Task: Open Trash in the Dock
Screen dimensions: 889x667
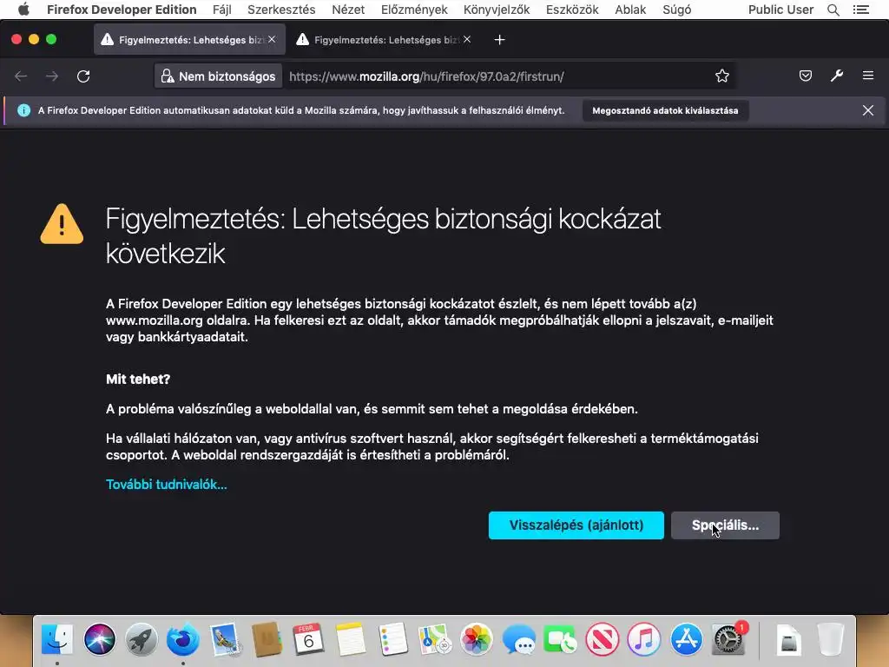Action: click(831, 639)
